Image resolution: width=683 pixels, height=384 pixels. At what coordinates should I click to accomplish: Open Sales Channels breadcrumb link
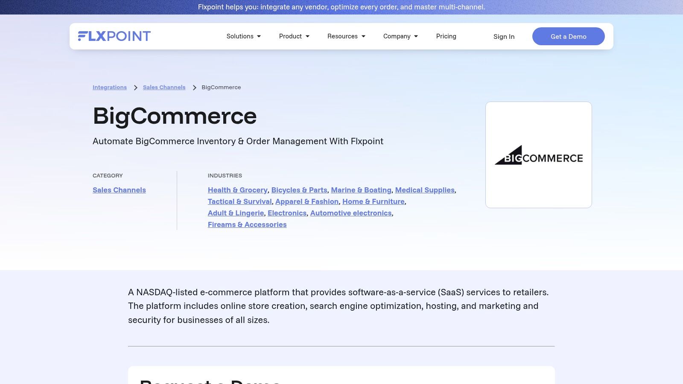[x=164, y=87]
